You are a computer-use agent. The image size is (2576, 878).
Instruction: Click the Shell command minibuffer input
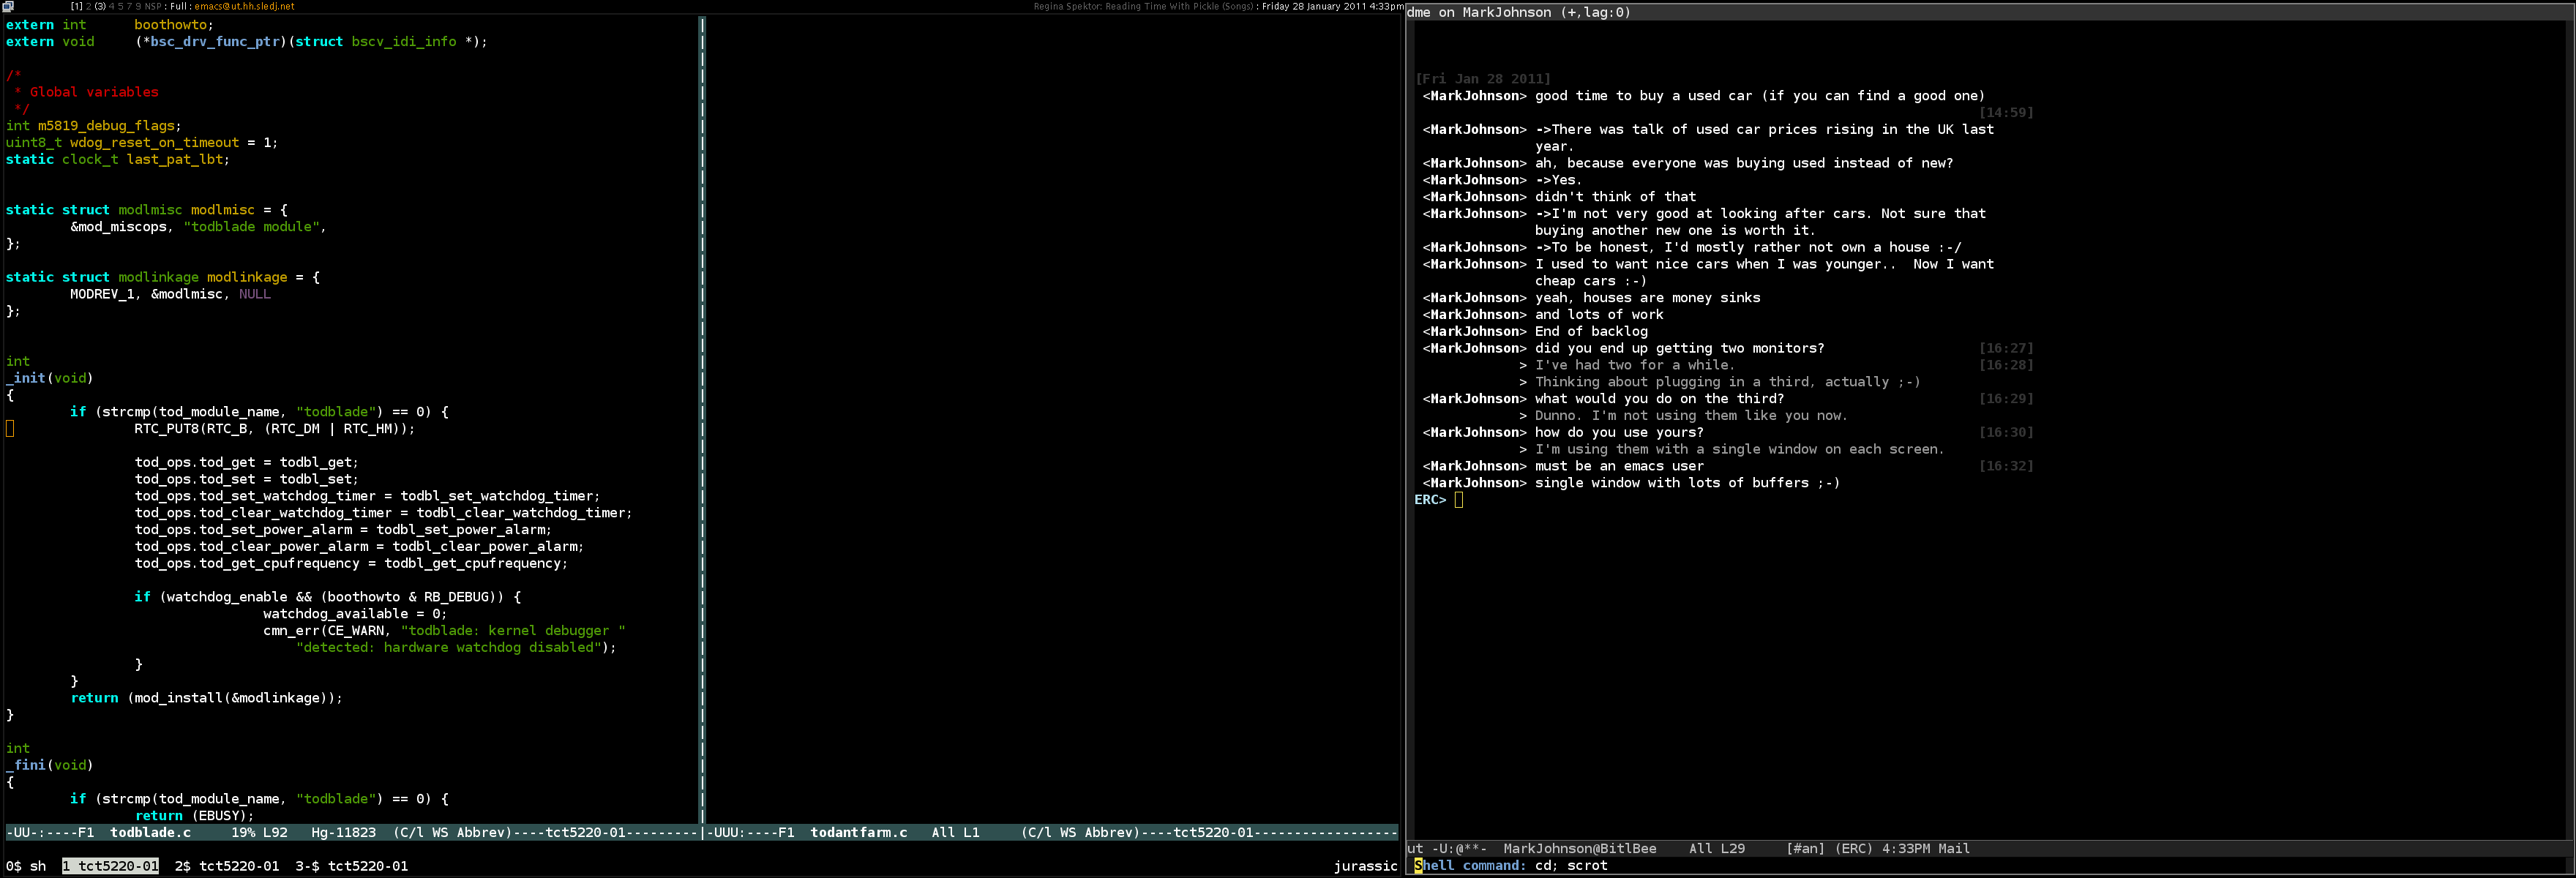point(1571,866)
